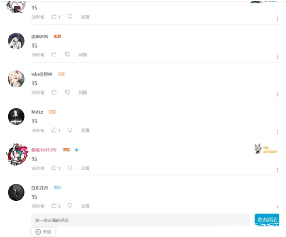Open the pink username ending 14313号
Screen dimensions: 286x237
pyautogui.click(x=44, y=150)
